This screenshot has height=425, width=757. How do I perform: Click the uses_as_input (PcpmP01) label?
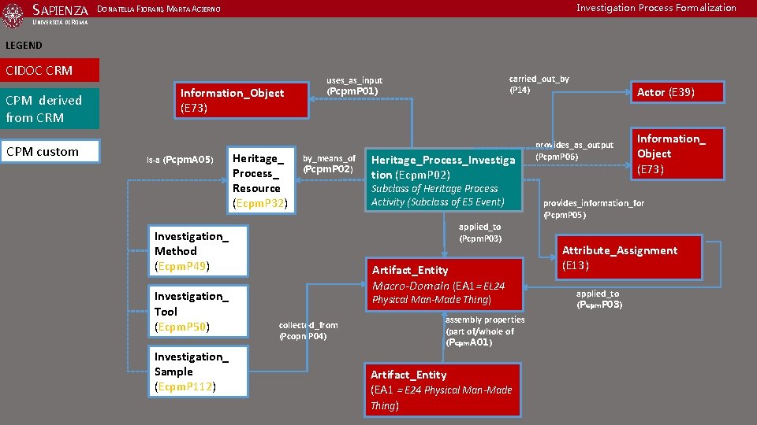[x=354, y=86]
